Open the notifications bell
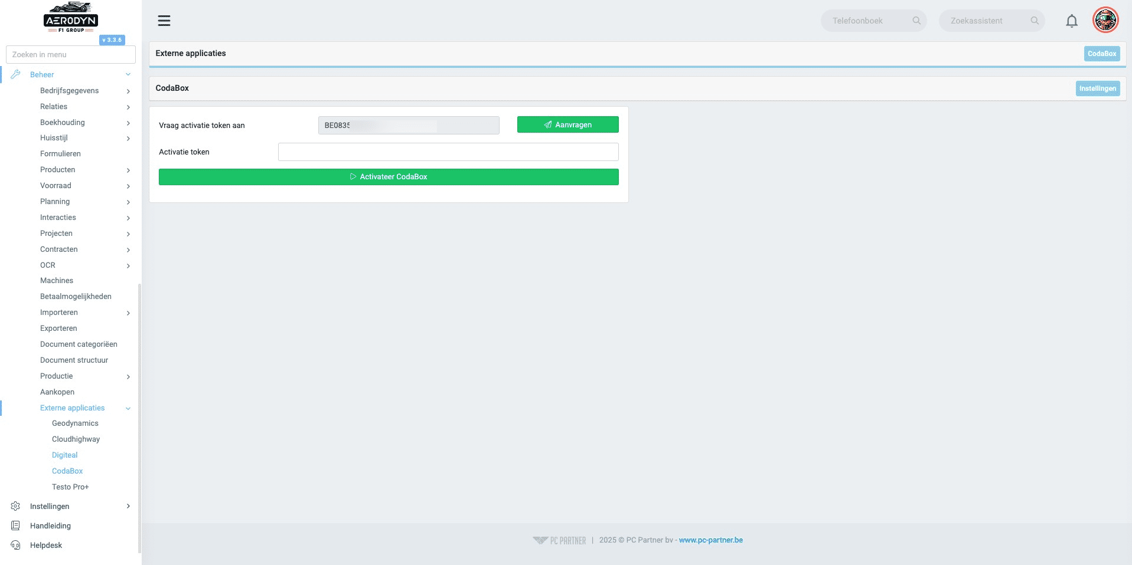The image size is (1132, 565). (x=1072, y=21)
